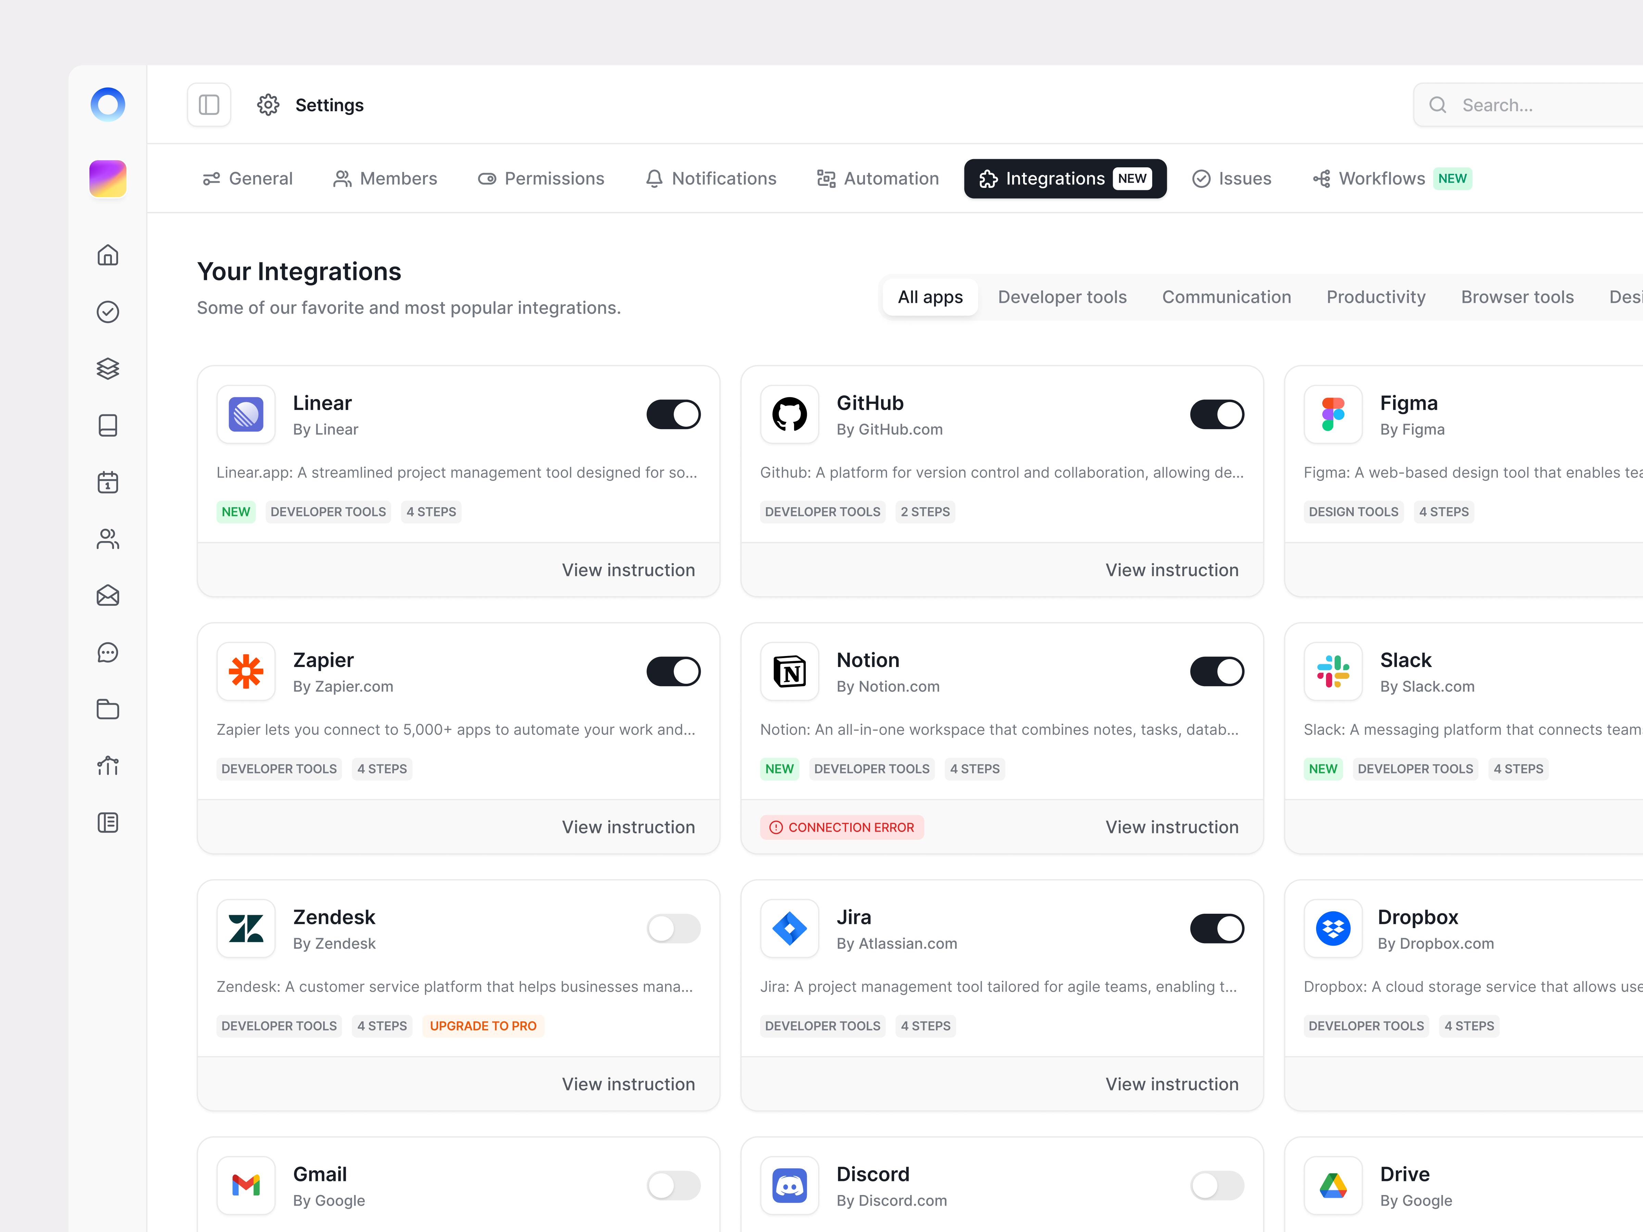Disable the GitHub integration toggle
The width and height of the screenshot is (1643, 1232).
(x=1218, y=414)
